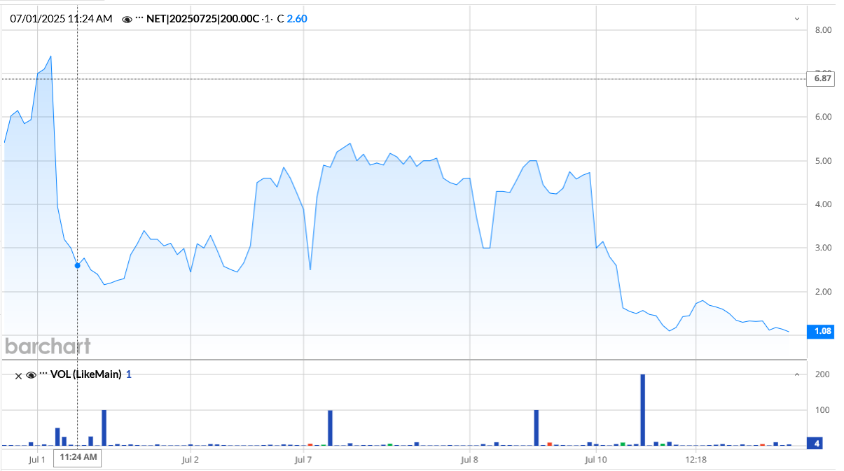844x471 pixels.
Task: Click the VOL (LikeMain) study label
Action: click(86, 374)
